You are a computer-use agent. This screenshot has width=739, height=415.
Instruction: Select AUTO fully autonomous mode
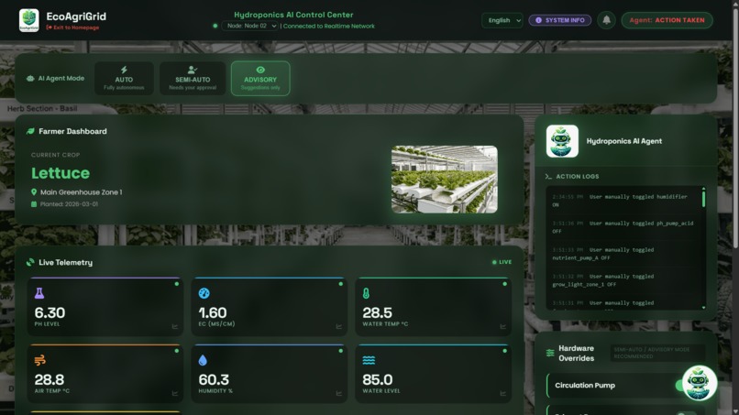click(x=124, y=78)
